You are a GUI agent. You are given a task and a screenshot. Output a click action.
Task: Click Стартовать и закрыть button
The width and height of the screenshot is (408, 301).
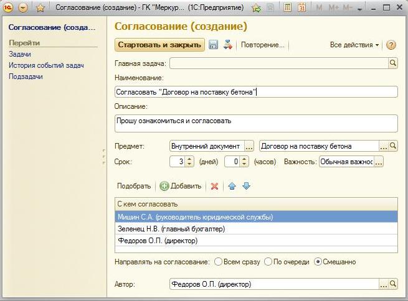click(x=159, y=45)
